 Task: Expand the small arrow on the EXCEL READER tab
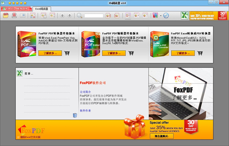31,10
